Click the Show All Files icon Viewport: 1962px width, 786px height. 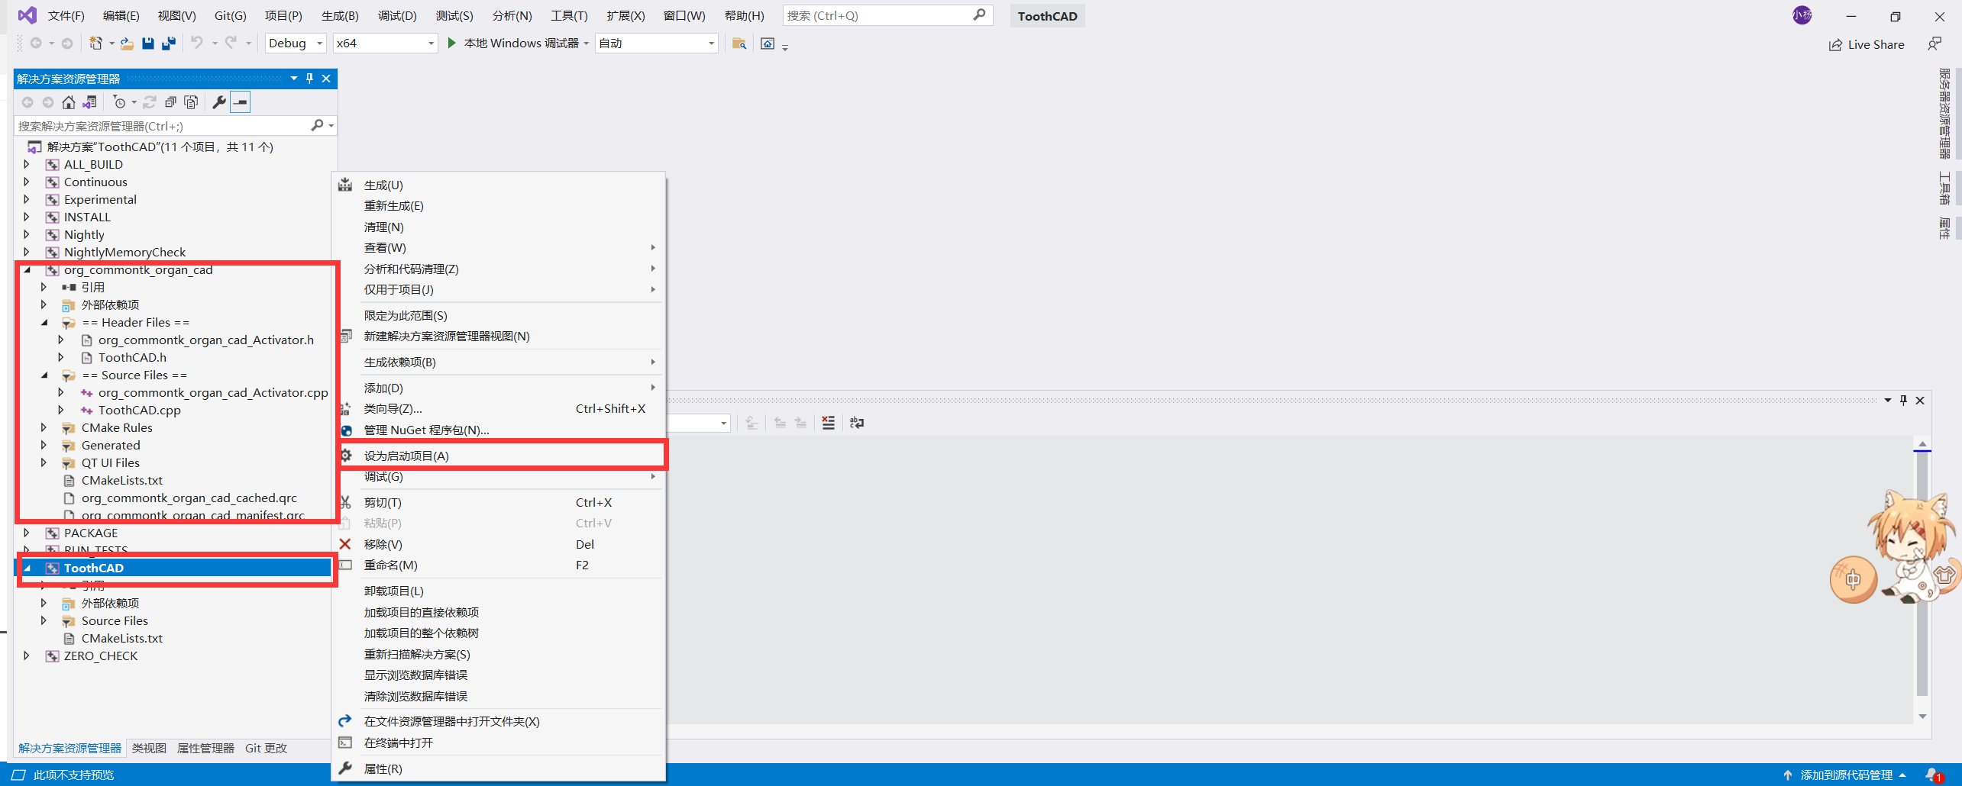(192, 102)
